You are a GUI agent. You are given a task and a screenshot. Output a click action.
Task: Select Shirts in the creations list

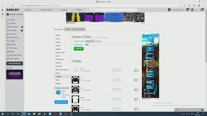[x=58, y=73]
